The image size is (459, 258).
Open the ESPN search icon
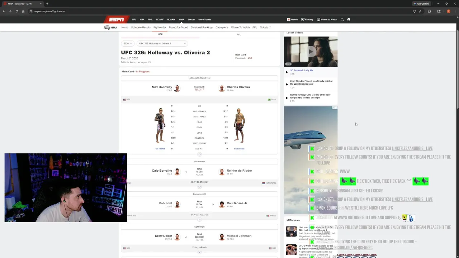tap(342, 19)
